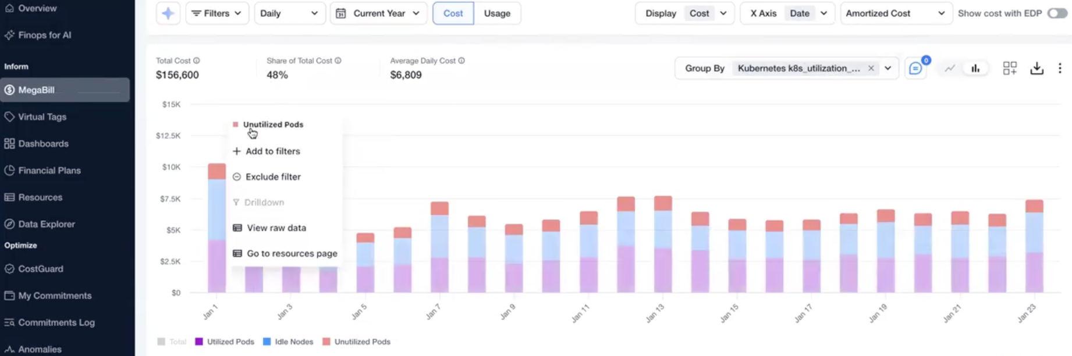1072x356 pixels.
Task: Remove the Kubernetes group-by tag
Action: click(871, 69)
